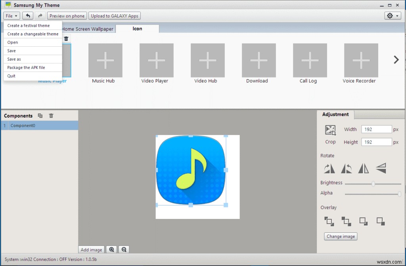Click the Undo arrow icon
Screen dimensions: 406x266
point(27,15)
